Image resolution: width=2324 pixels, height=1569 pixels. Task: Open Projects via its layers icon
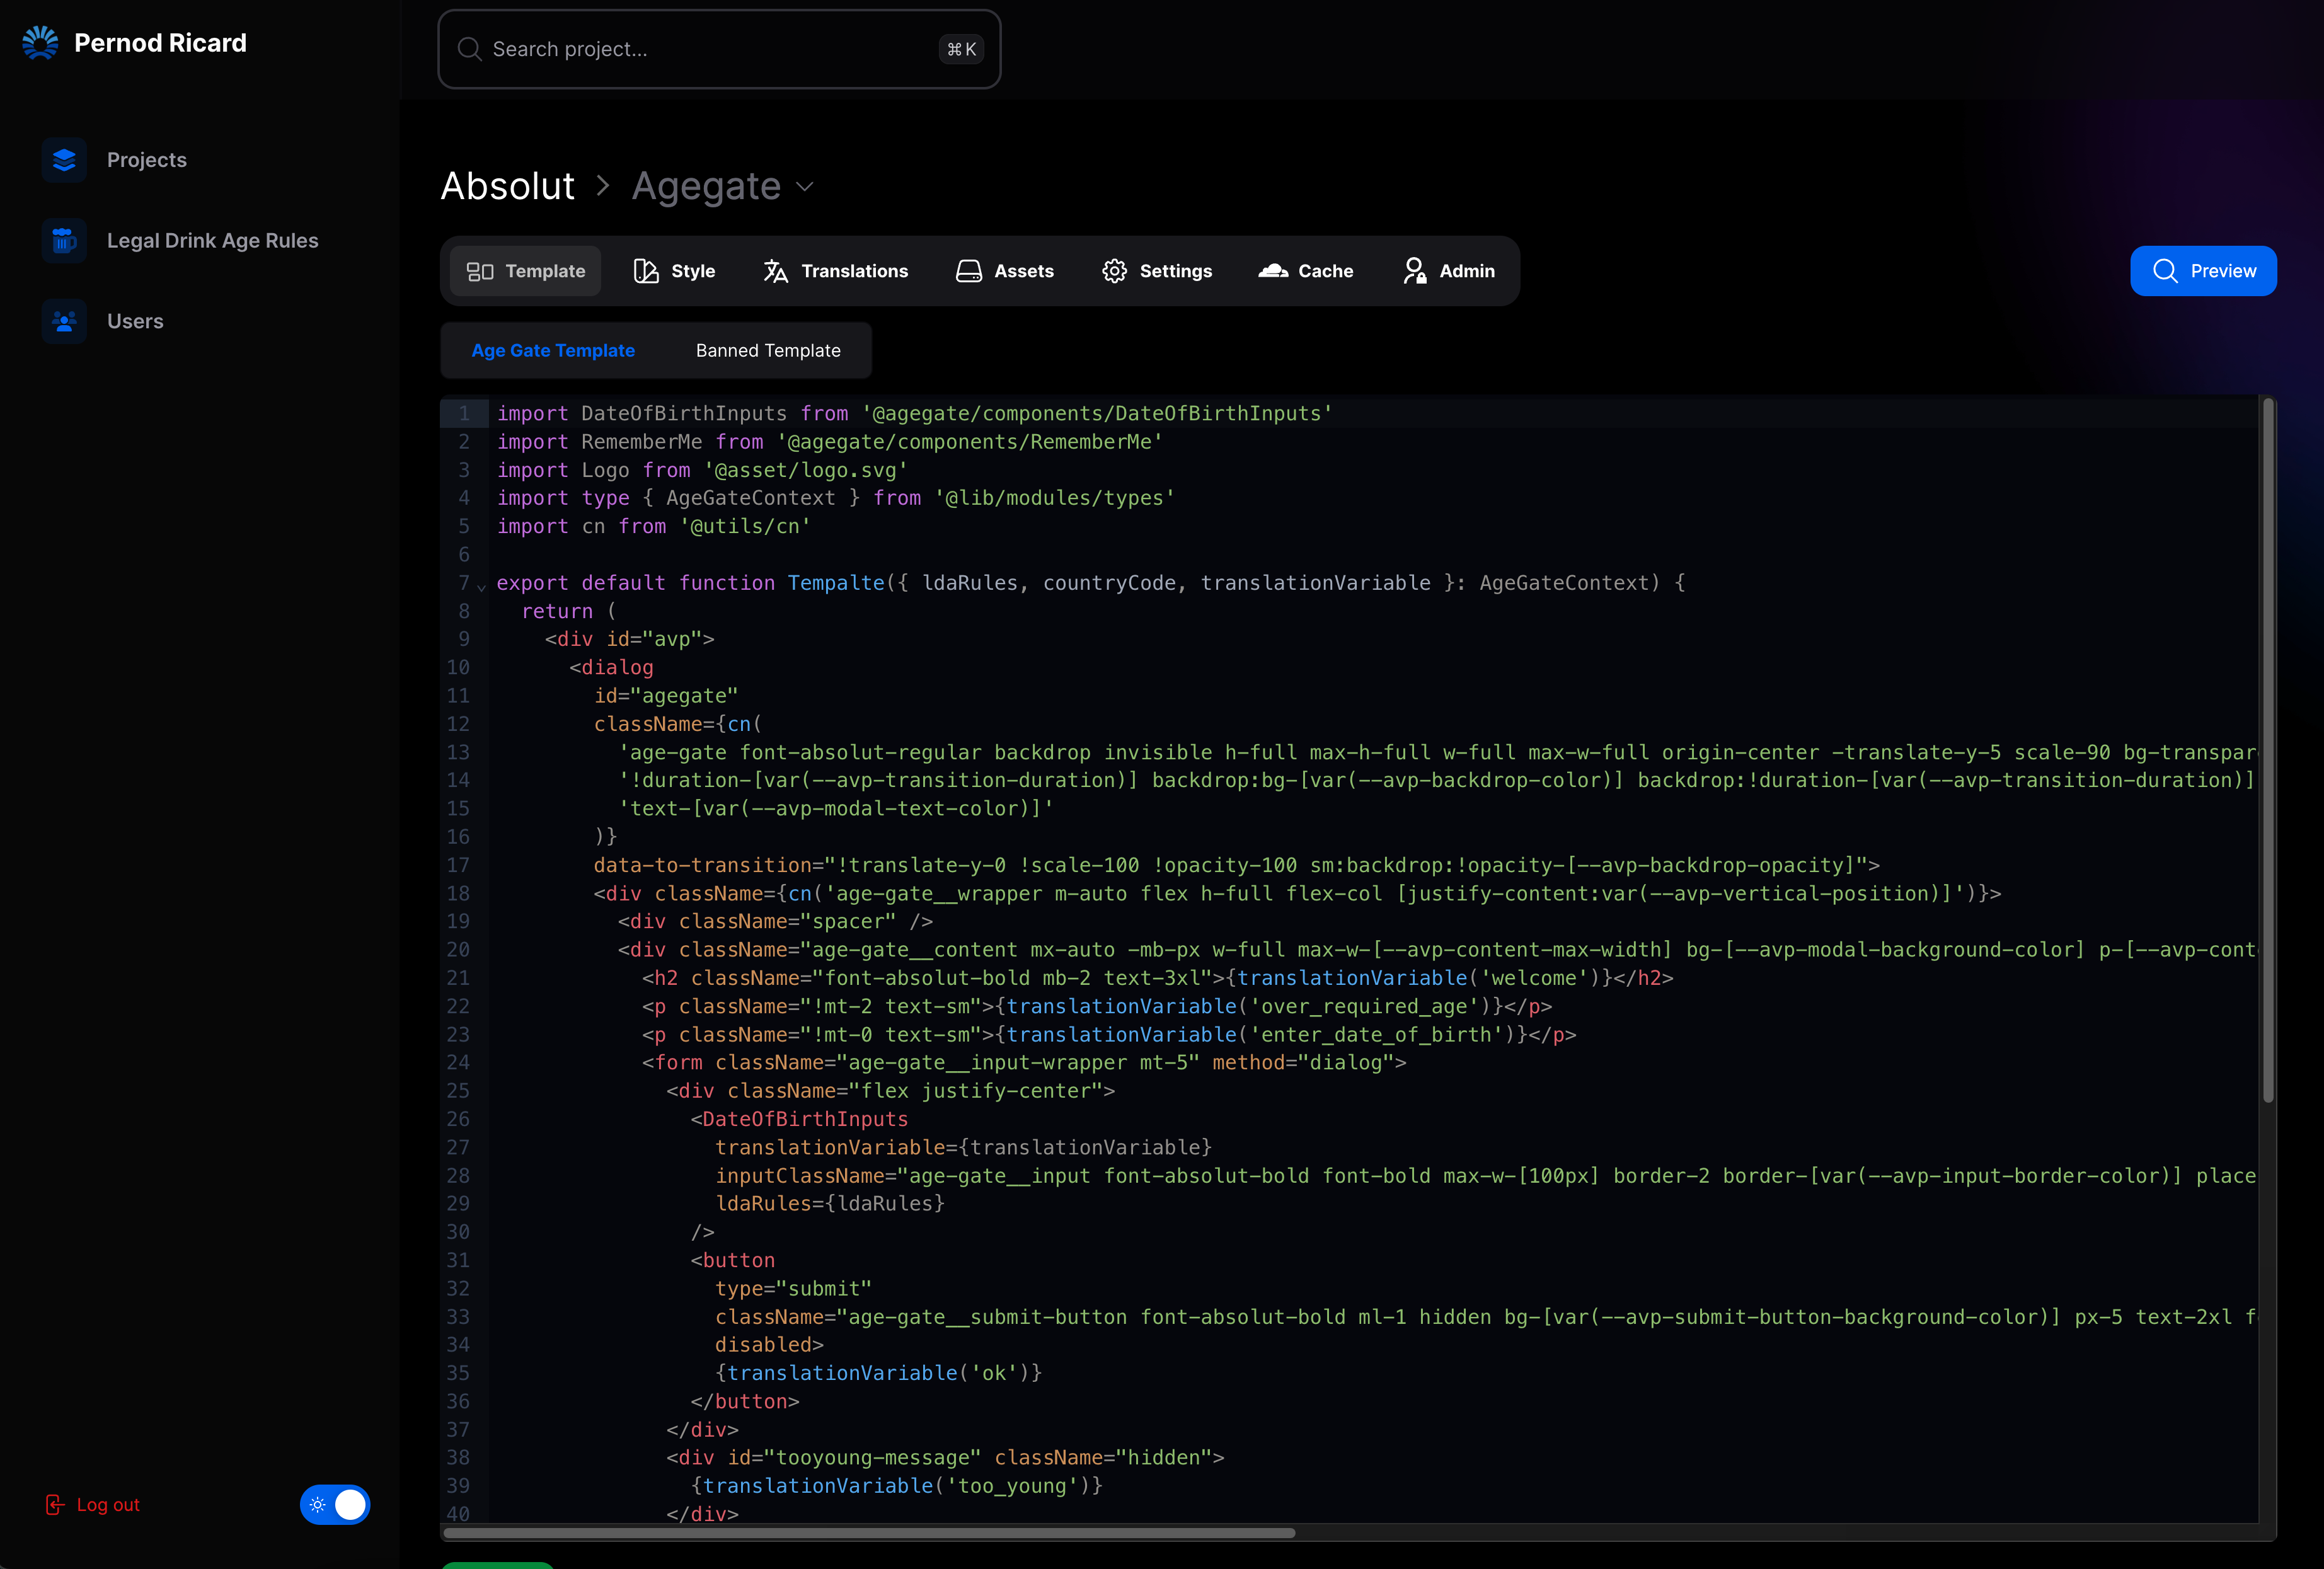pos(64,160)
